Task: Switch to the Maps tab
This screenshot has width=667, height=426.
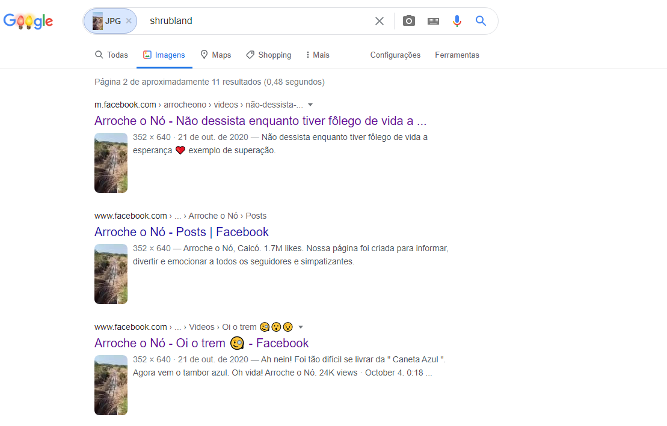Action: pos(216,55)
